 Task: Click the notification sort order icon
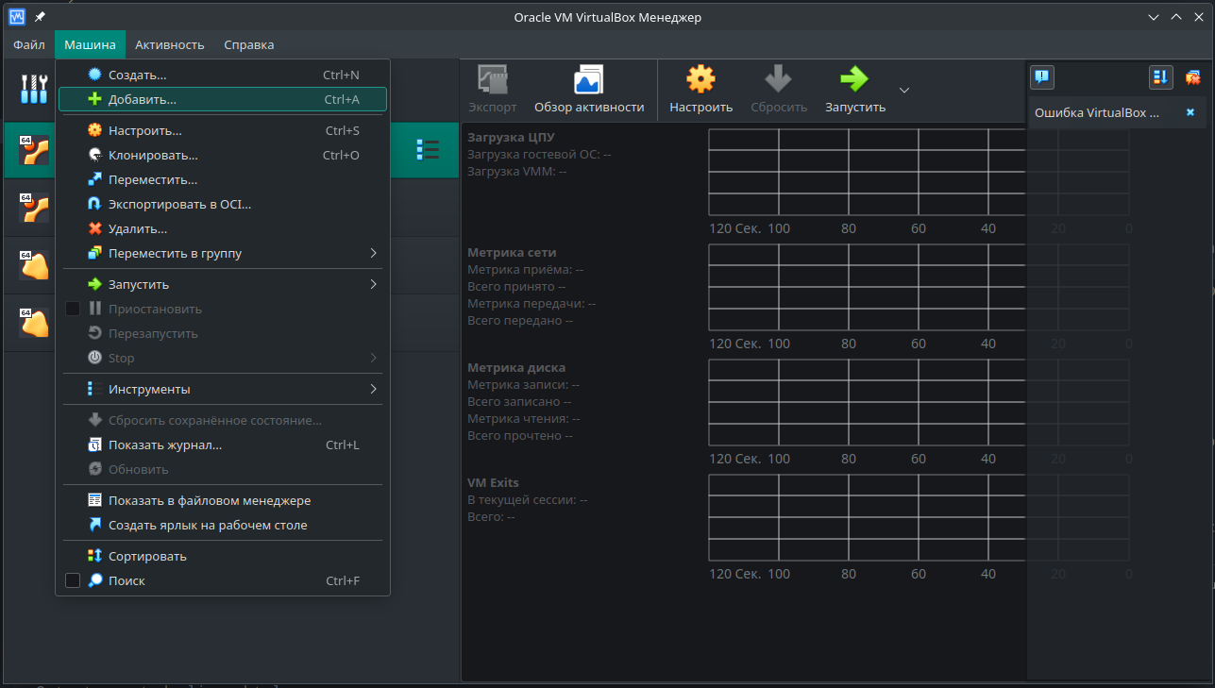coord(1160,76)
